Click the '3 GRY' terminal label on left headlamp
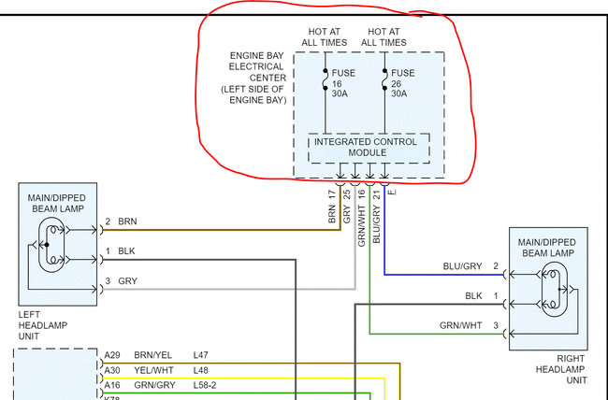608x400 pixels. click(121, 281)
